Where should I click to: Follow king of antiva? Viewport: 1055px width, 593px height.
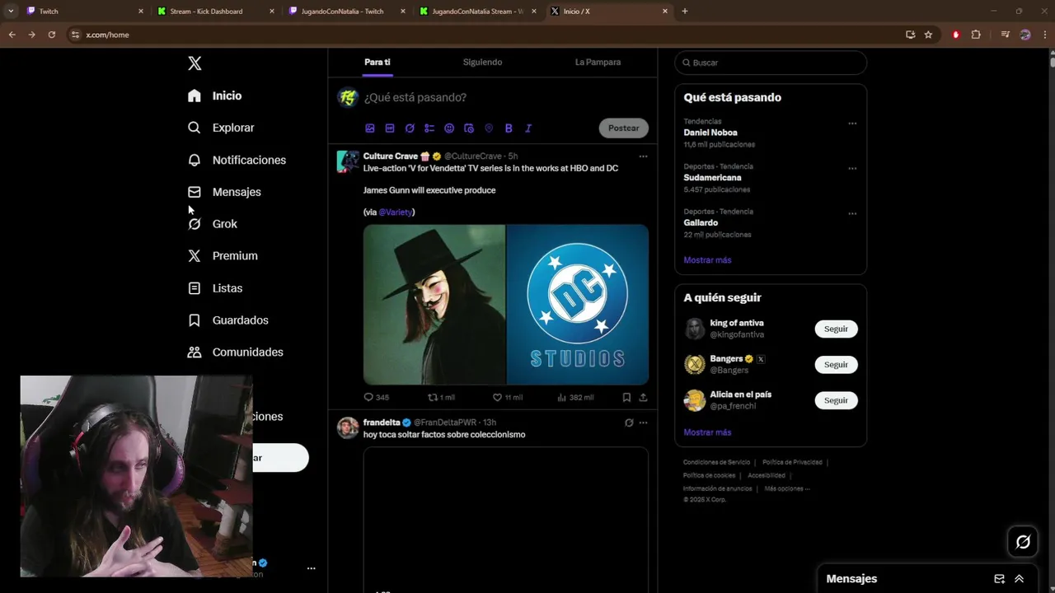[836, 329]
